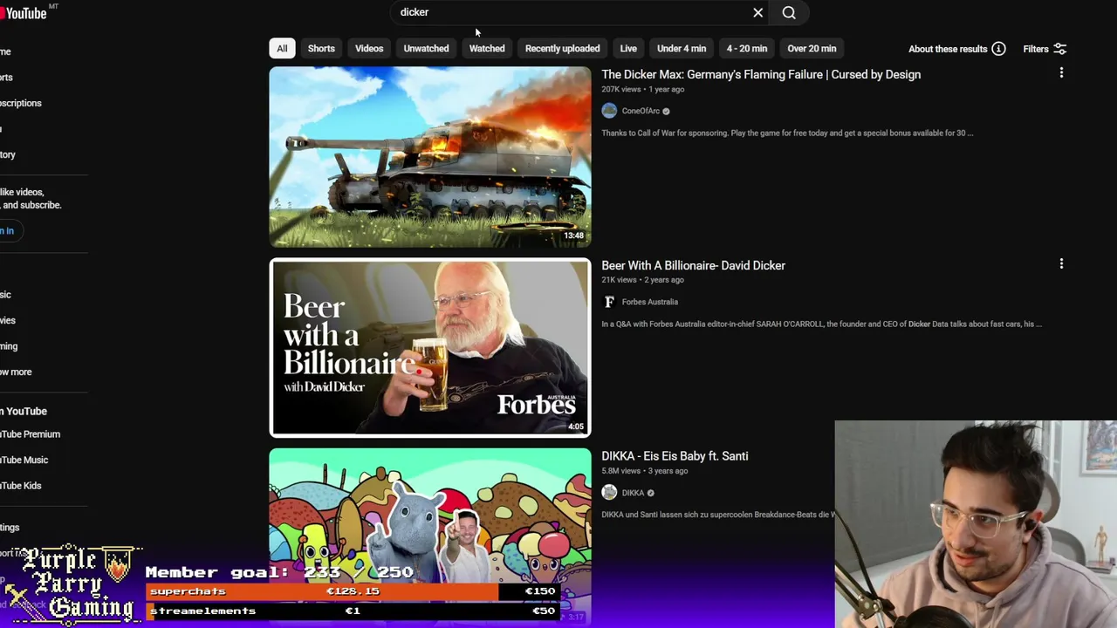Screen dimensions: 1117x628
Task: Open the History sidebar item
Action: tap(9, 154)
